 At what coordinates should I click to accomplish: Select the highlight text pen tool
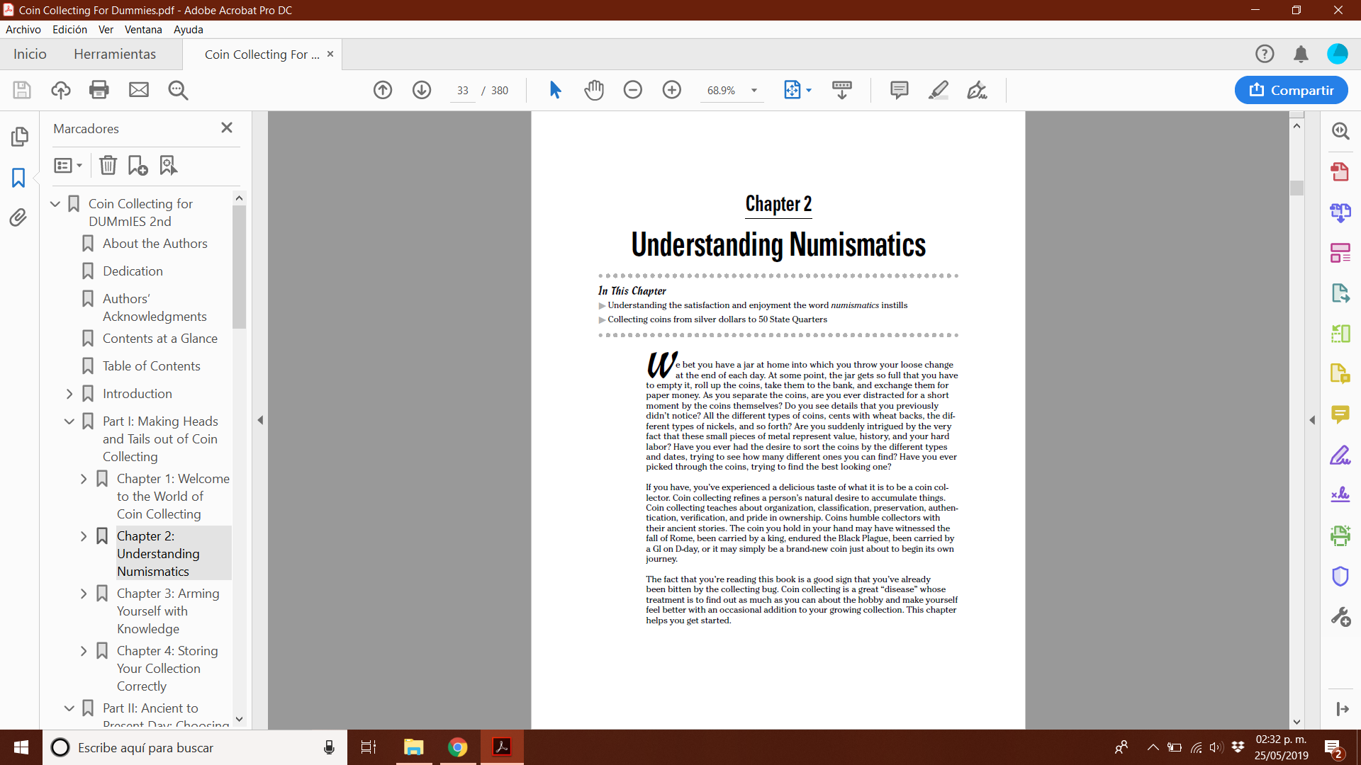point(939,90)
